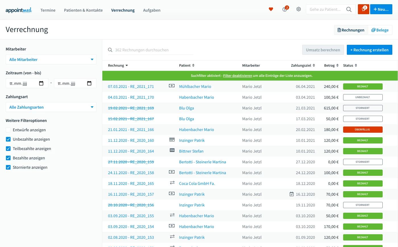
Task: Open invoice 21.01.2021 - RE_2021_166
Action: [x=131, y=130]
